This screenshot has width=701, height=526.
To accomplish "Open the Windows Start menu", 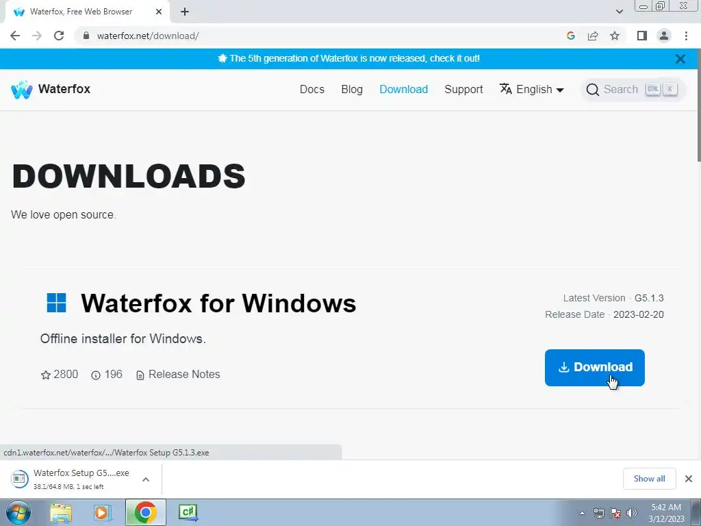I will [x=18, y=512].
